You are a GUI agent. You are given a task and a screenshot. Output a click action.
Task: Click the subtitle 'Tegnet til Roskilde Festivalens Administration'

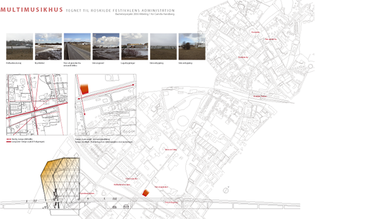120,10
